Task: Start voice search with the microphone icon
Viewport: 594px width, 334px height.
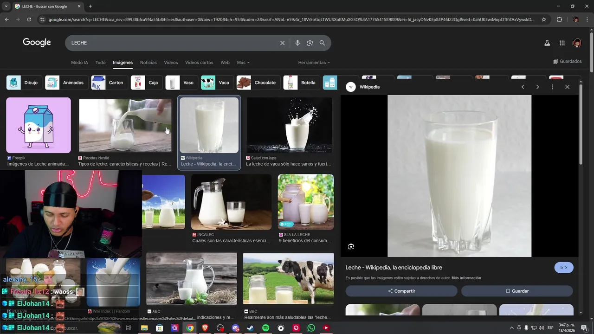Action: click(297, 43)
